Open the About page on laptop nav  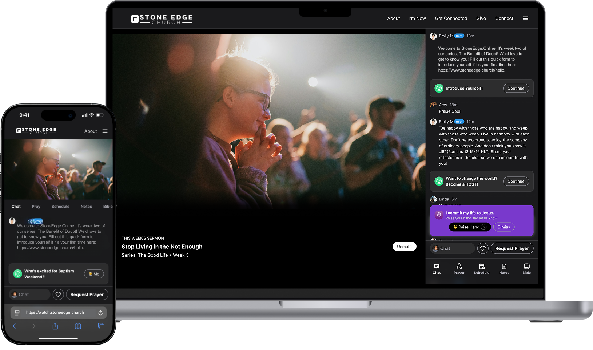coord(393,18)
